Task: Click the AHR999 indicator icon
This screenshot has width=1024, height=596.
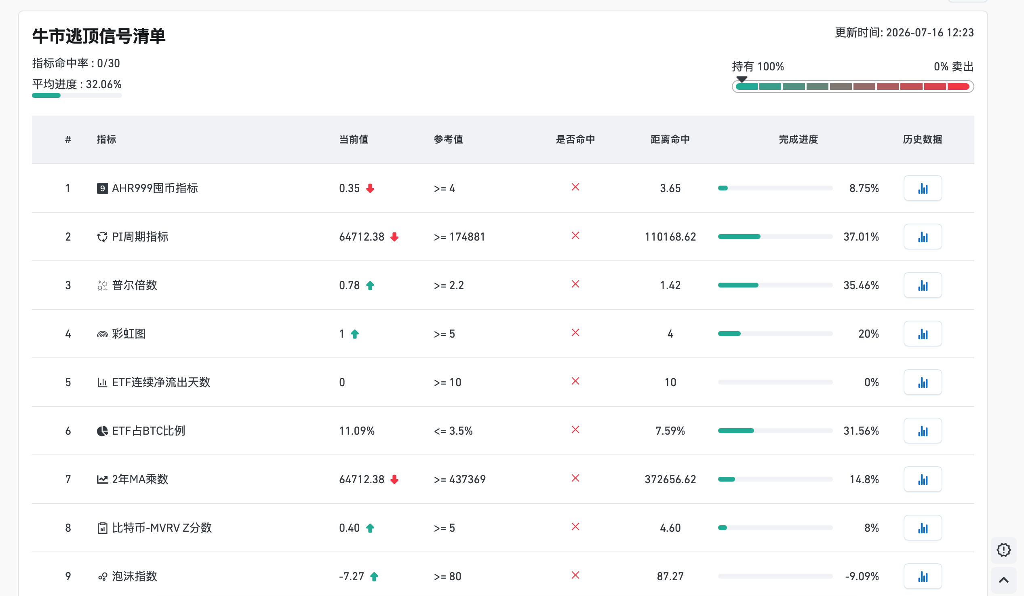Action: [x=102, y=188]
